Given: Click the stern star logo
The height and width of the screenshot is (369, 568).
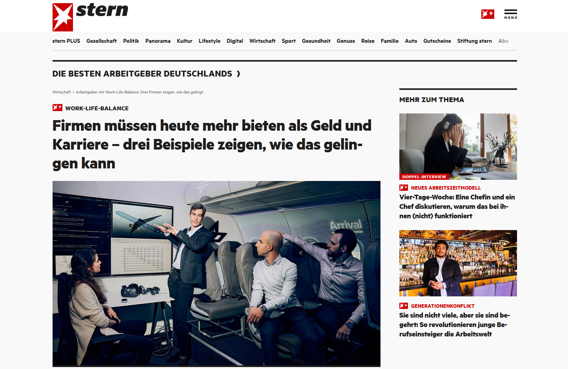Looking at the screenshot, I should click(x=63, y=17).
